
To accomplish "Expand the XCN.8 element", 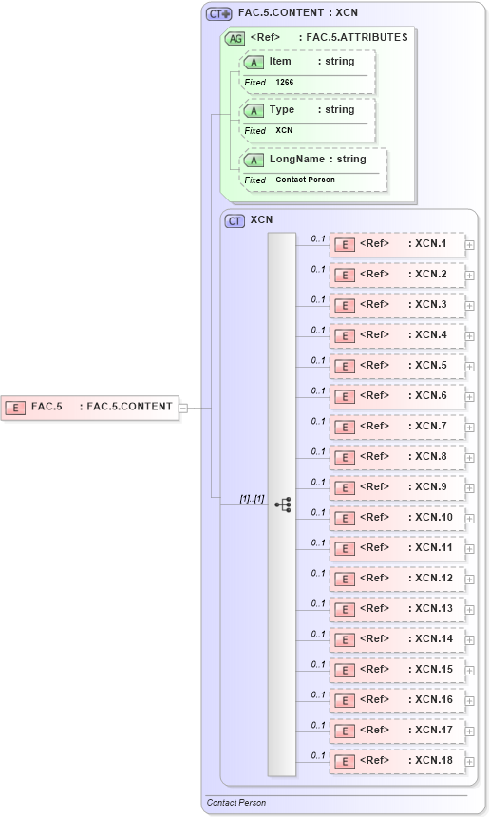I will (x=470, y=458).
